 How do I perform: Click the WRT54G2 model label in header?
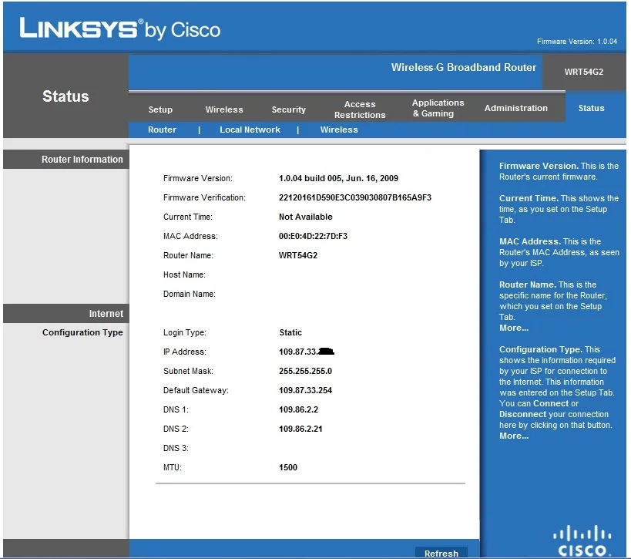583,72
